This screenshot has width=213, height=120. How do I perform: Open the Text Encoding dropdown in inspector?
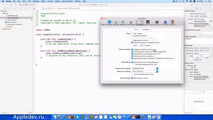[x=203, y=48]
